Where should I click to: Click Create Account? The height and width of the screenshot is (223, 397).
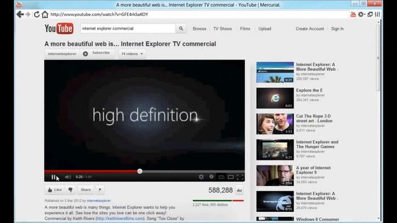(x=310, y=29)
